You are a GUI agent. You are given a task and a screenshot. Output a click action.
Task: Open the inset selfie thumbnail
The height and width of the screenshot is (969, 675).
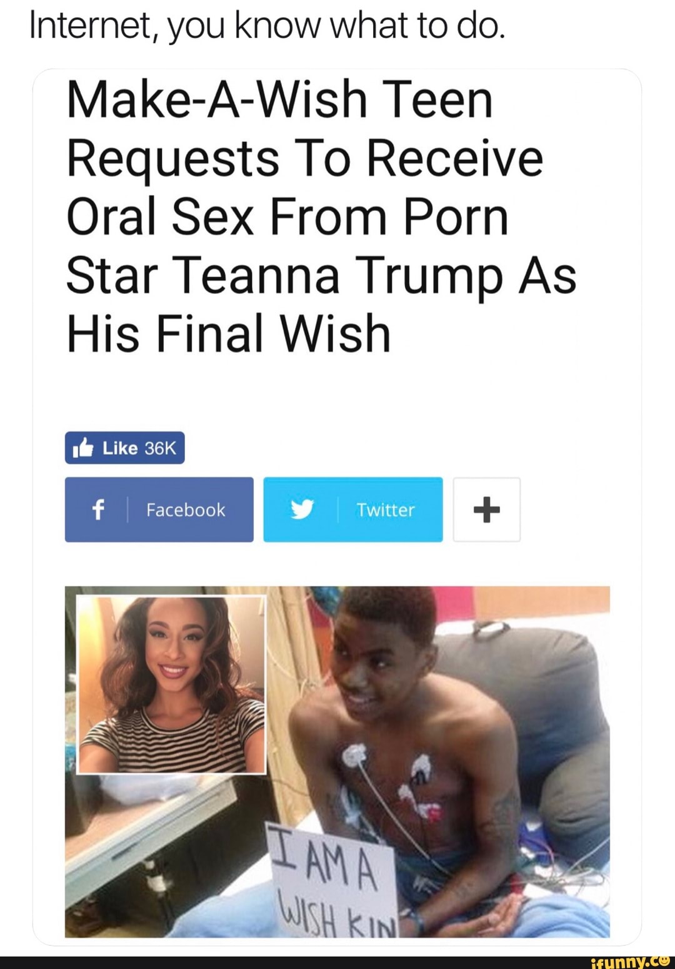(171, 684)
